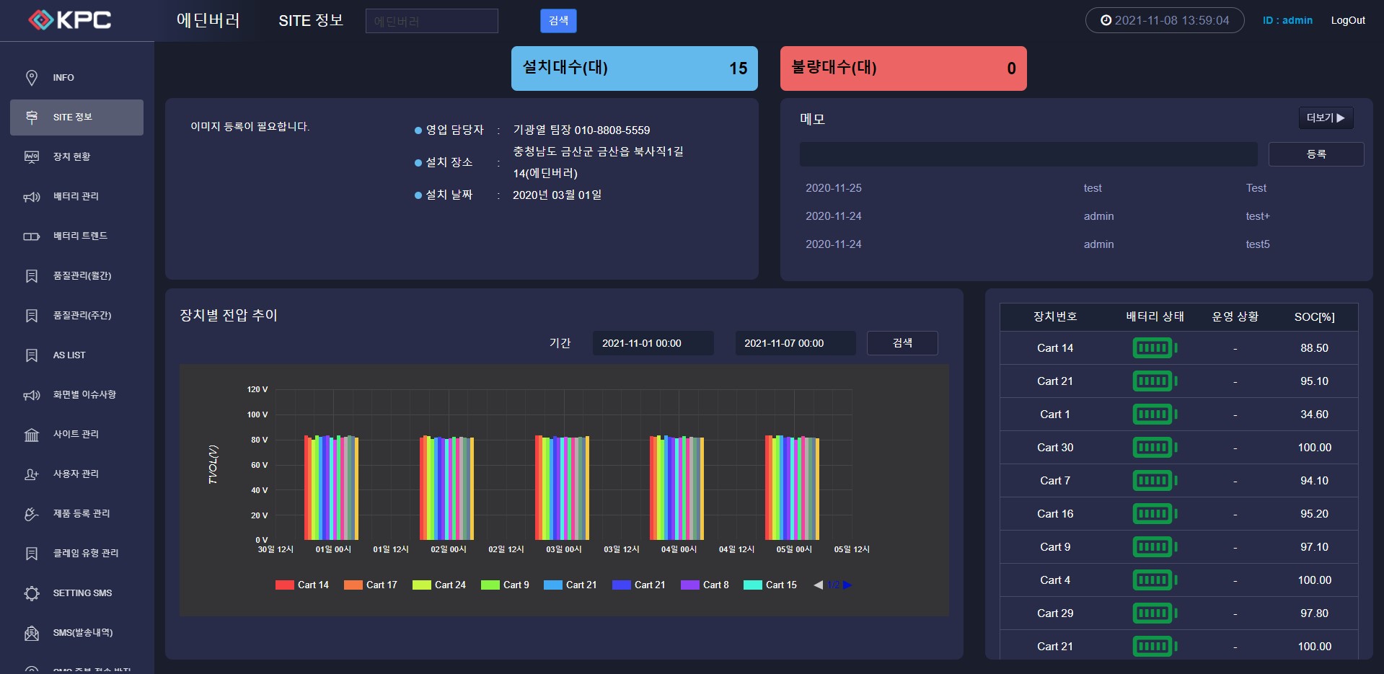Click the INFO location pin icon
Viewport: 1384px width, 674px height.
click(32, 78)
